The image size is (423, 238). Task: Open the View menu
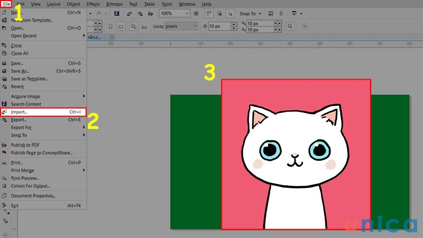[x=35, y=4]
